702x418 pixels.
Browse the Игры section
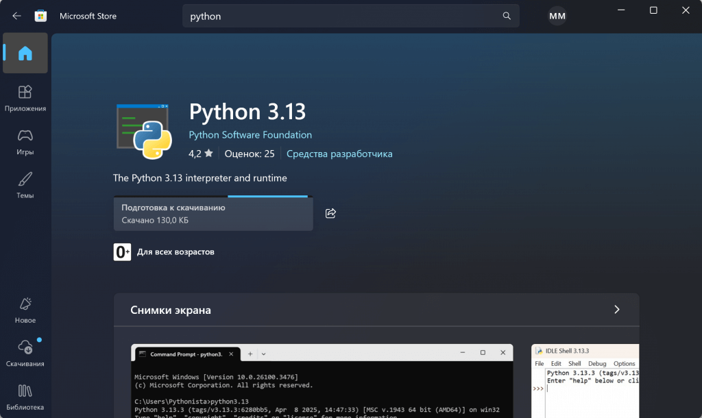pyautogui.click(x=25, y=141)
